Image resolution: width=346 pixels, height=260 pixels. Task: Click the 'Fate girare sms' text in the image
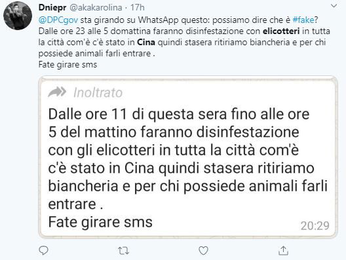point(100,222)
